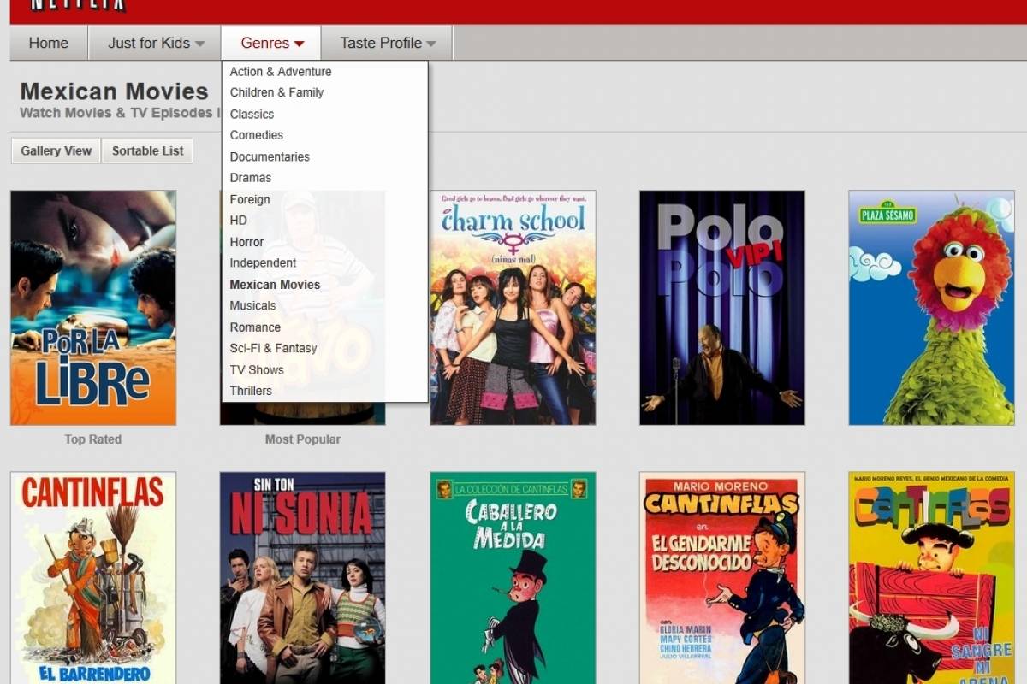Open the Horror genre
This screenshot has height=684, width=1027.
pos(246,242)
